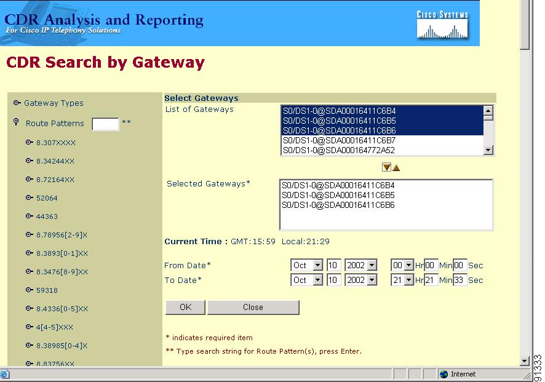The image size is (545, 382).
Task: Select route pattern 8.307XXXX
Action: point(55,143)
